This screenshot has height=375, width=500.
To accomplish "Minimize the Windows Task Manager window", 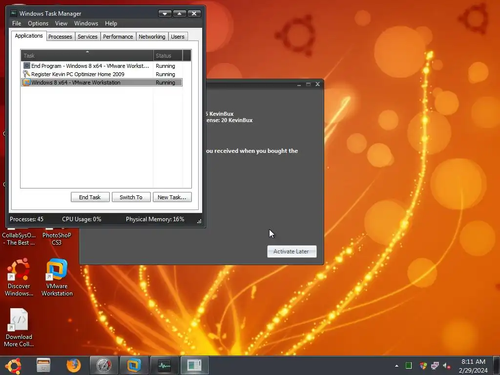I will (165, 13).
